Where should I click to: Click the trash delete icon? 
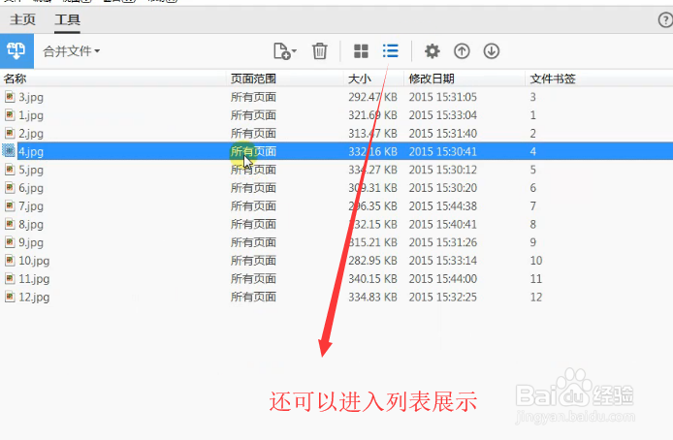coord(319,51)
